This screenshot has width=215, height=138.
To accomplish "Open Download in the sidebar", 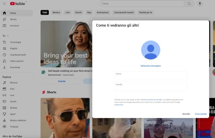I will (17, 67).
